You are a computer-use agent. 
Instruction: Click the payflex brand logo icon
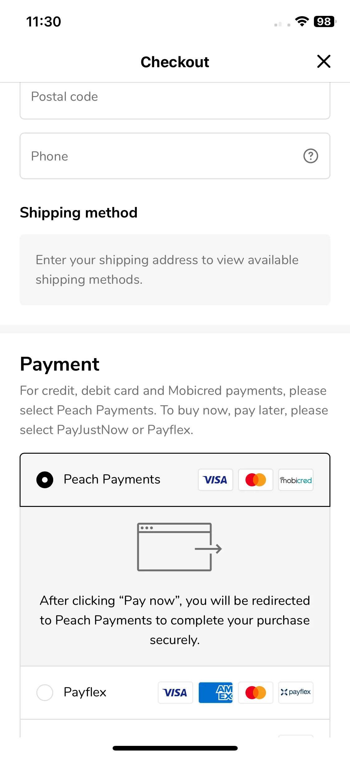[x=296, y=693]
